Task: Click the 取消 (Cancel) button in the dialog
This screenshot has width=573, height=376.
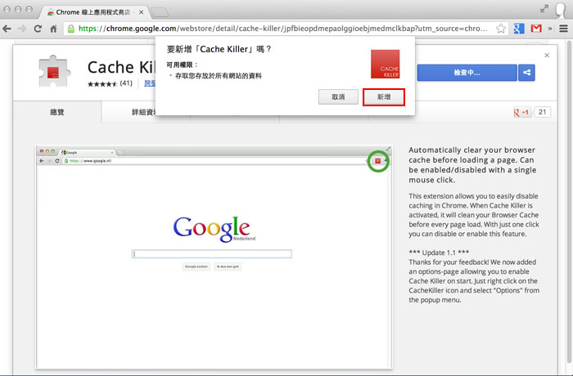Action: coord(338,97)
